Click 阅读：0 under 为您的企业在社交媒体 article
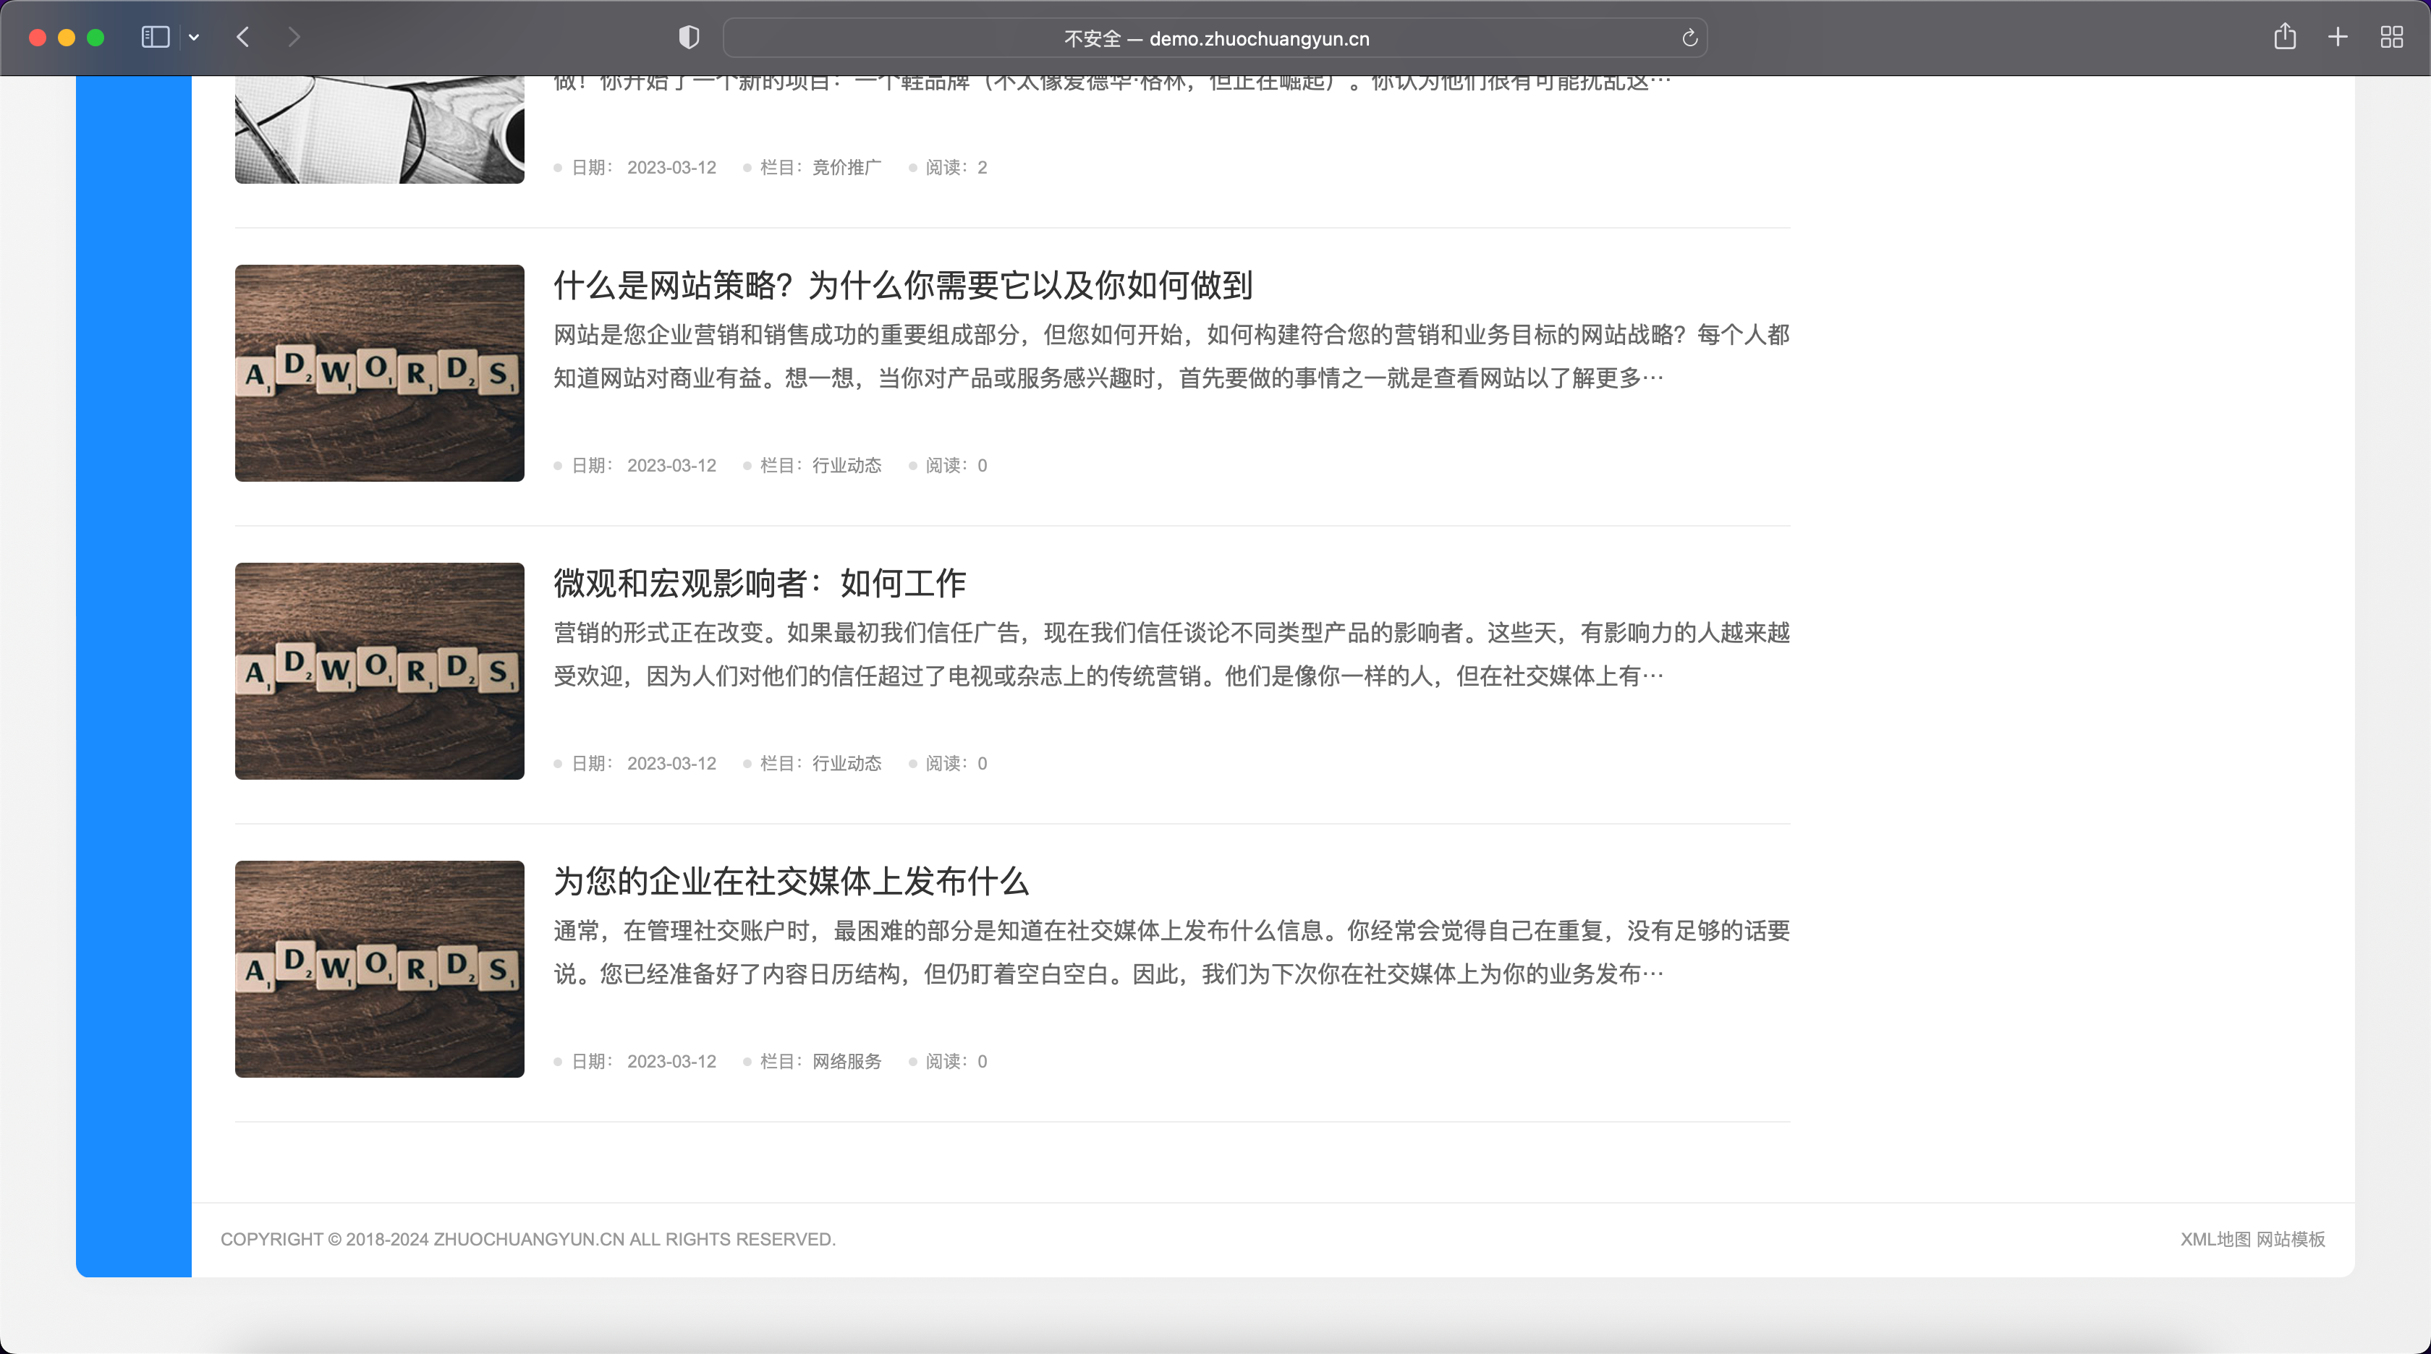Screen dimensions: 2431x1354 (955, 1063)
